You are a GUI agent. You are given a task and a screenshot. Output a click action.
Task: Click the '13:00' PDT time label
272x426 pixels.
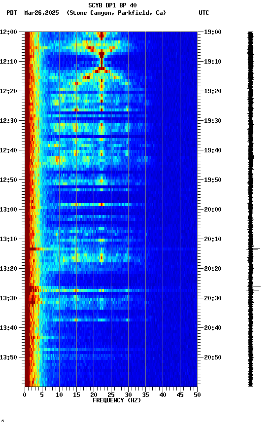click(8, 210)
